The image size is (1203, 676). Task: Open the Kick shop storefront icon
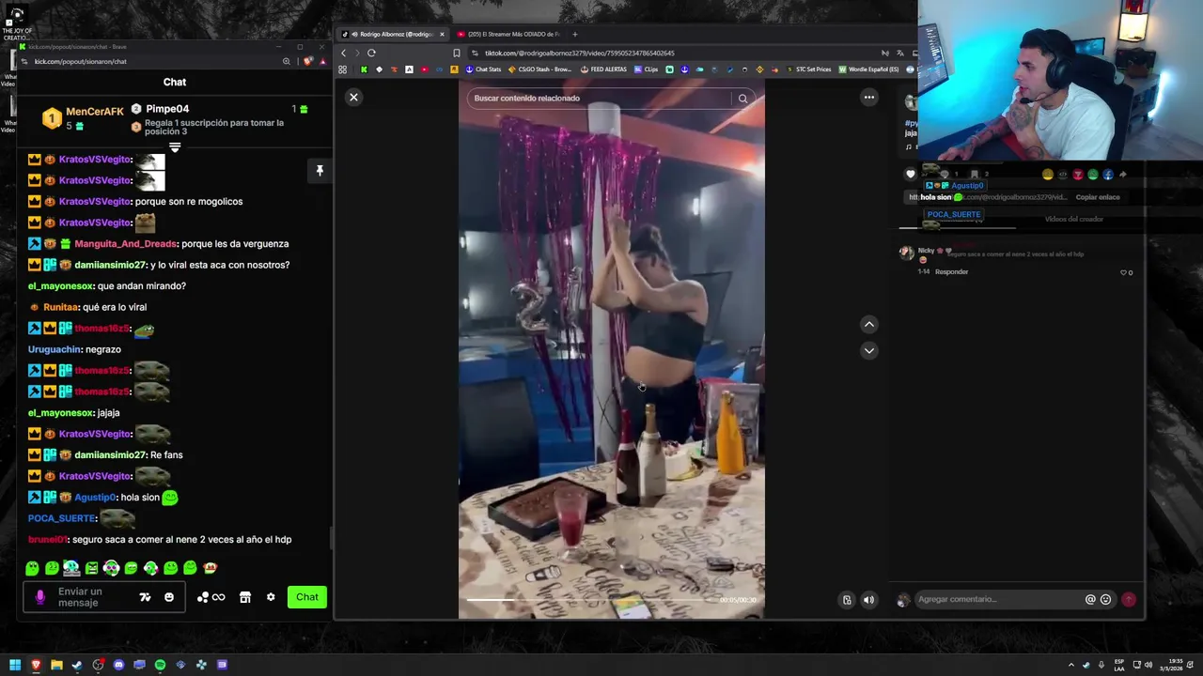tap(245, 597)
